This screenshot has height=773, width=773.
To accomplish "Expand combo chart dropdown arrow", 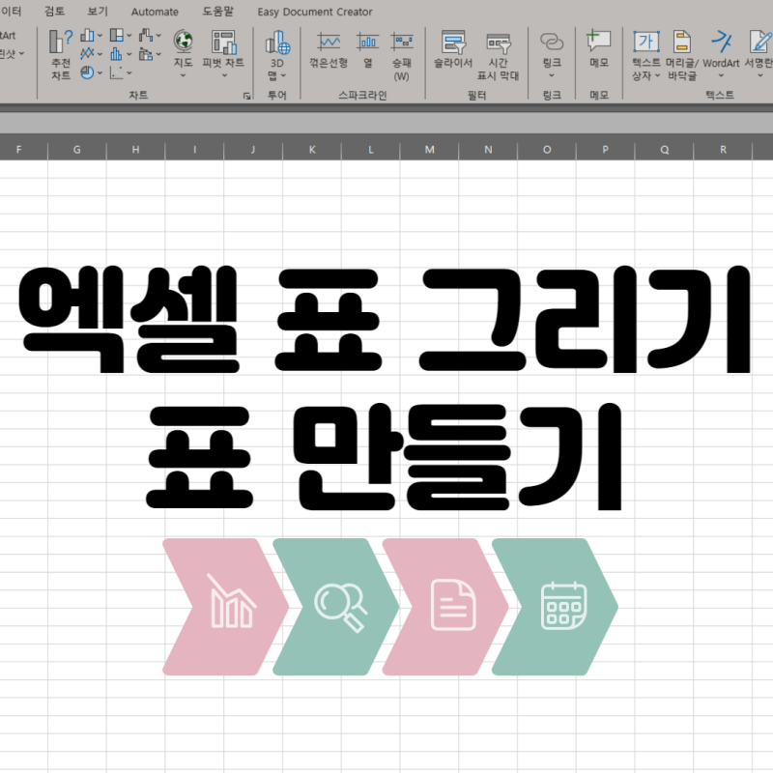I will (158, 54).
